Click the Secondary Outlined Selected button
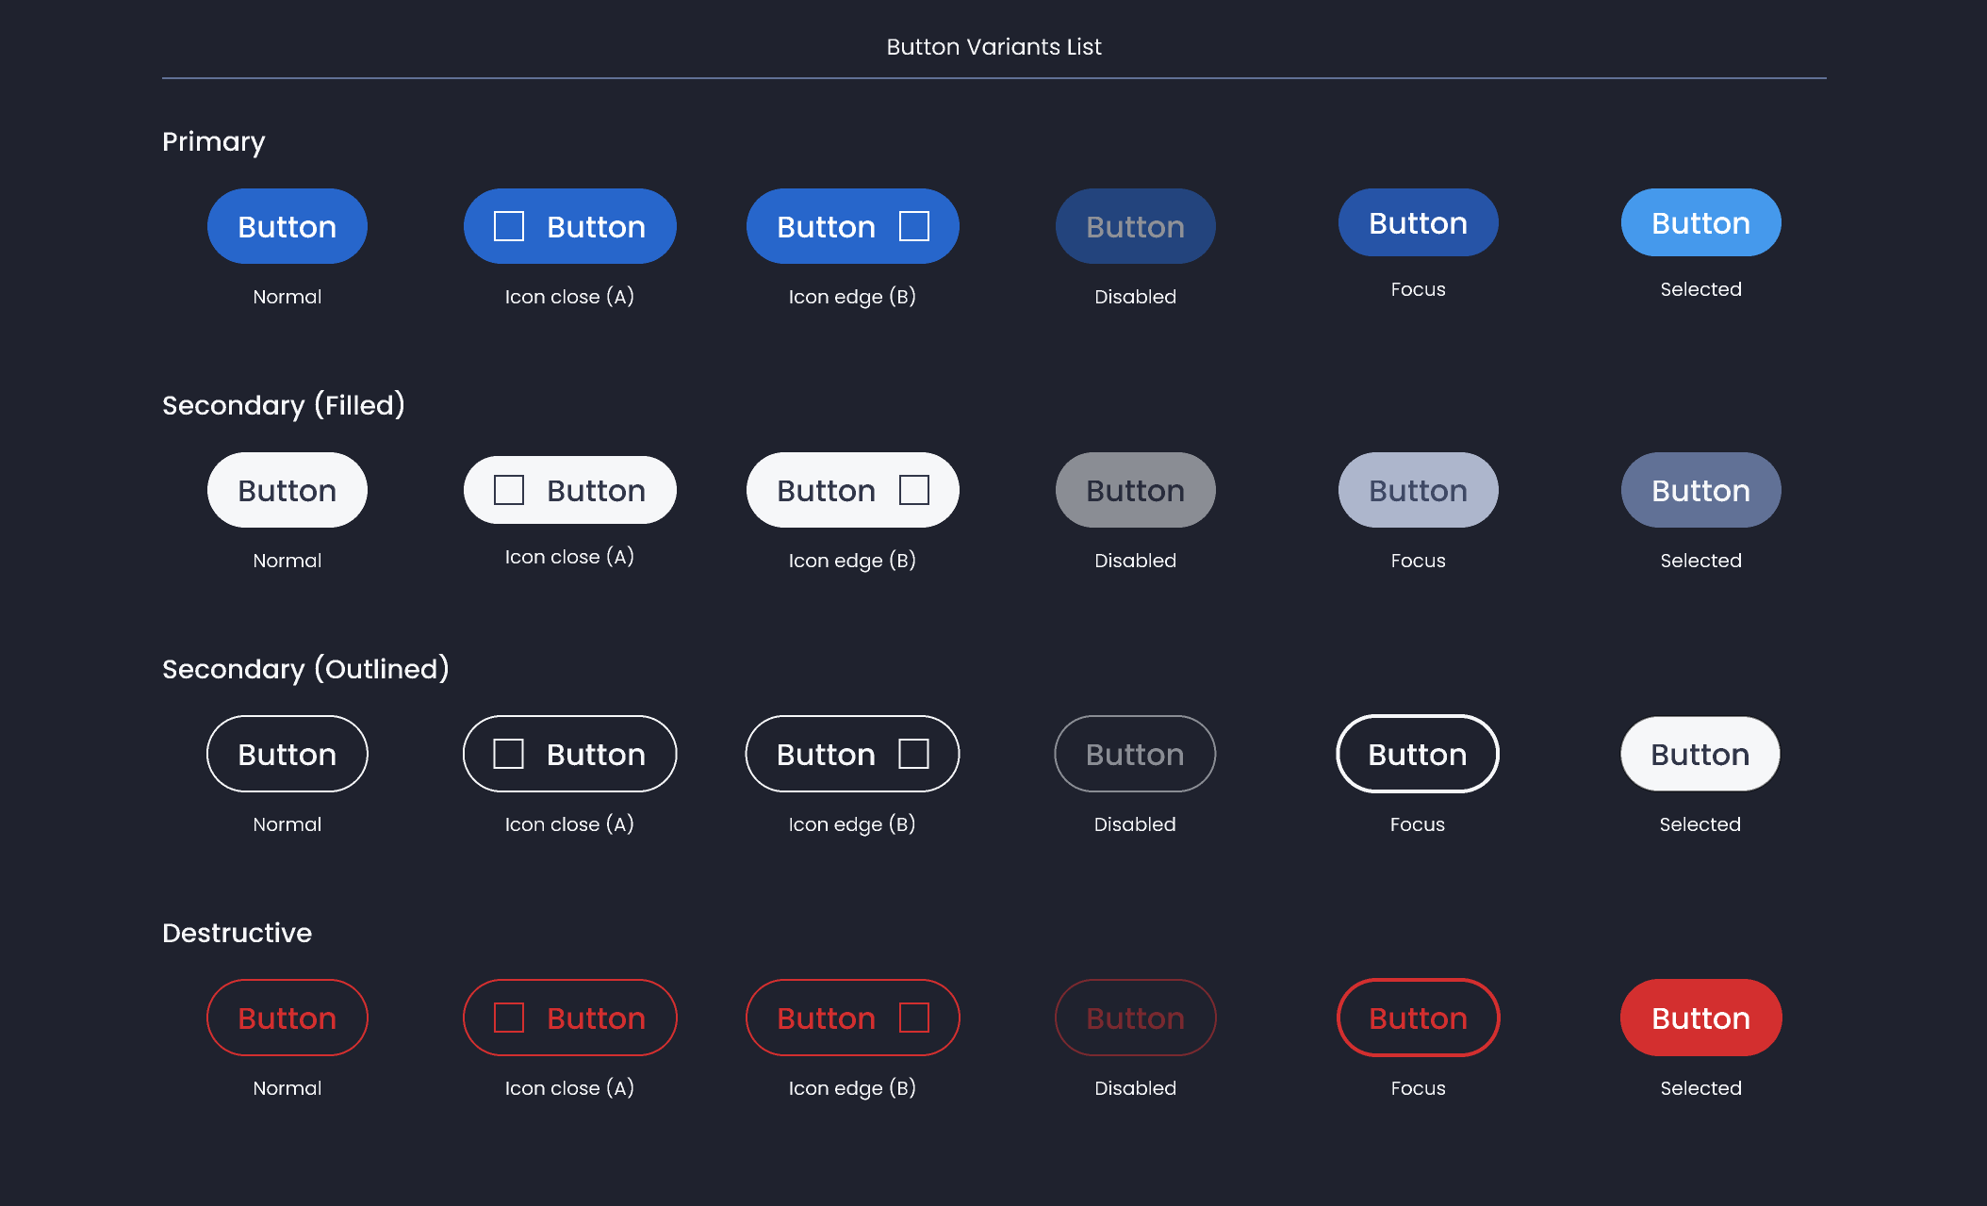This screenshot has width=1987, height=1206. (1700, 754)
